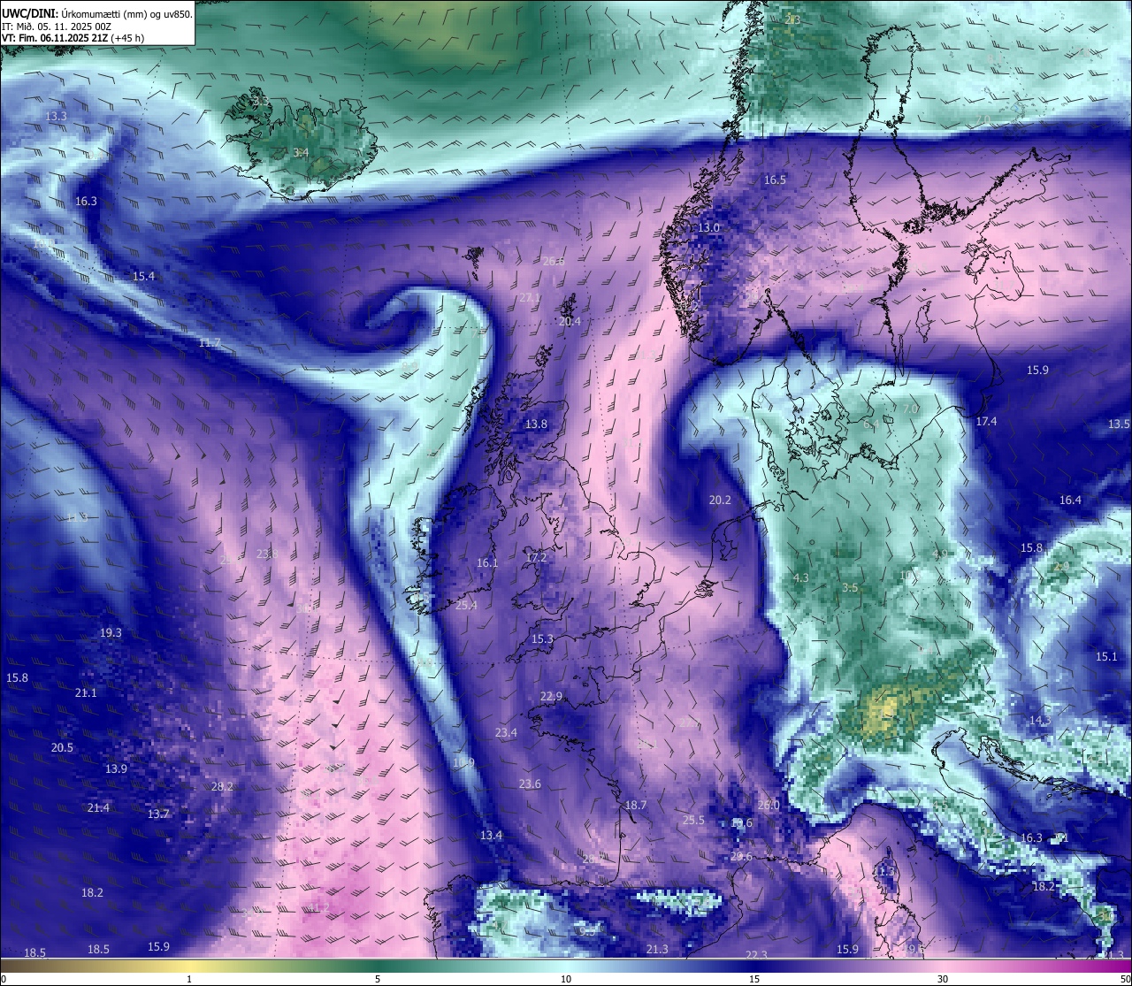This screenshot has width=1132, height=986.
Task: Click the 13.5 value at the right edge
Action: [x=1119, y=424]
